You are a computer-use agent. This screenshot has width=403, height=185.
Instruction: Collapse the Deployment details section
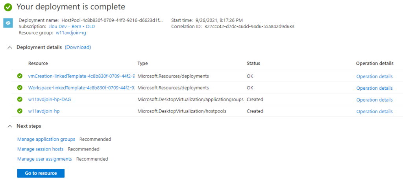click(10, 47)
